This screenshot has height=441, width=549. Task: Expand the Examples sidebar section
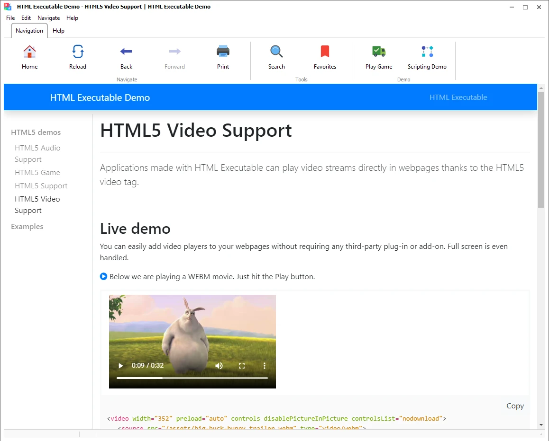(x=27, y=227)
